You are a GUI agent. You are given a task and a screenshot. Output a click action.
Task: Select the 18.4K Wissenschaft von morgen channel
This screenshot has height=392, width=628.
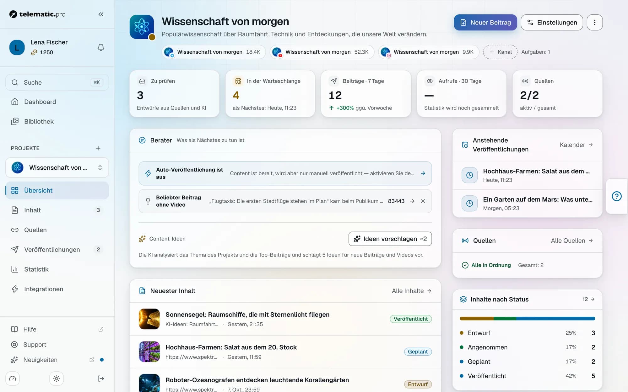tap(214, 52)
